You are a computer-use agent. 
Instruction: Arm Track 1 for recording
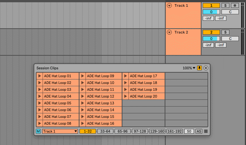(x=235, y=6)
